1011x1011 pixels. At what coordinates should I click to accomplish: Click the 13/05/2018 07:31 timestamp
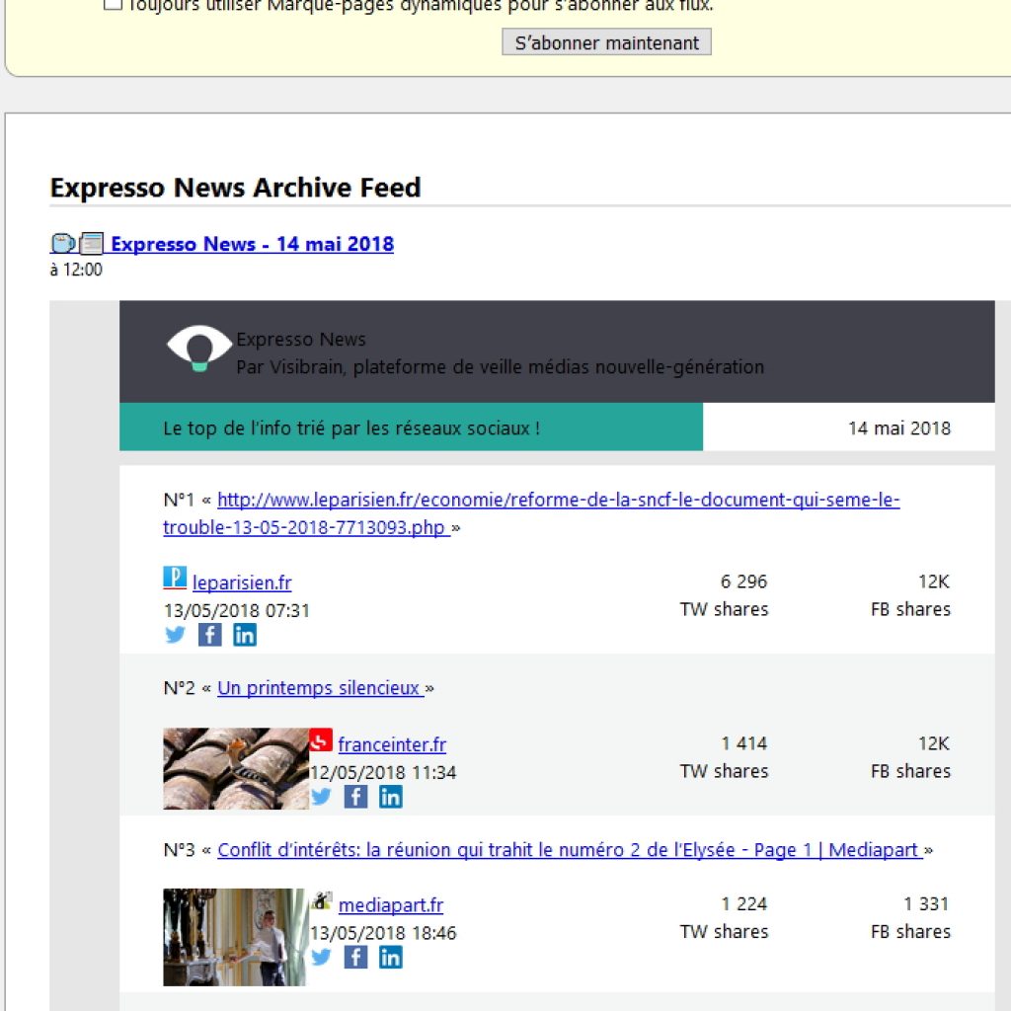237,610
